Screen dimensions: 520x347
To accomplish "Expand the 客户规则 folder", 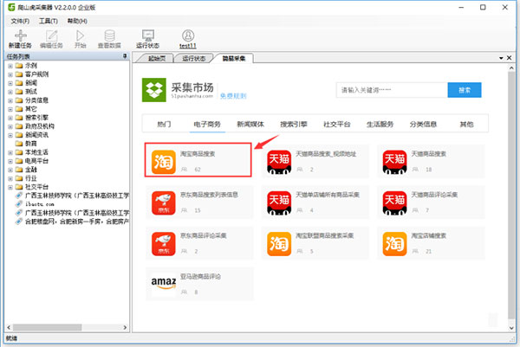I will (x=10, y=74).
